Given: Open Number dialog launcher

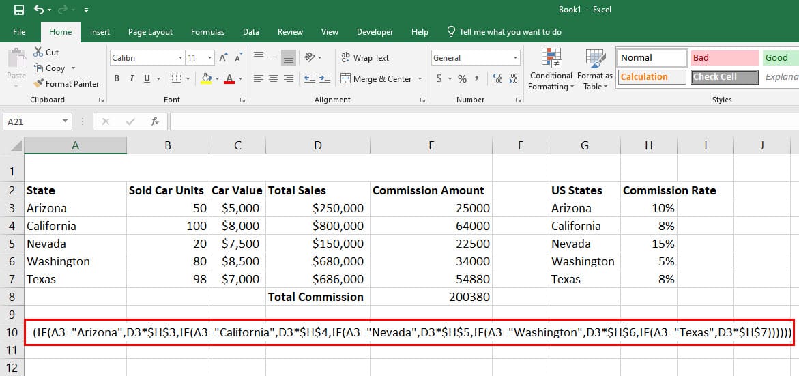Looking at the screenshot, I should pos(519,100).
